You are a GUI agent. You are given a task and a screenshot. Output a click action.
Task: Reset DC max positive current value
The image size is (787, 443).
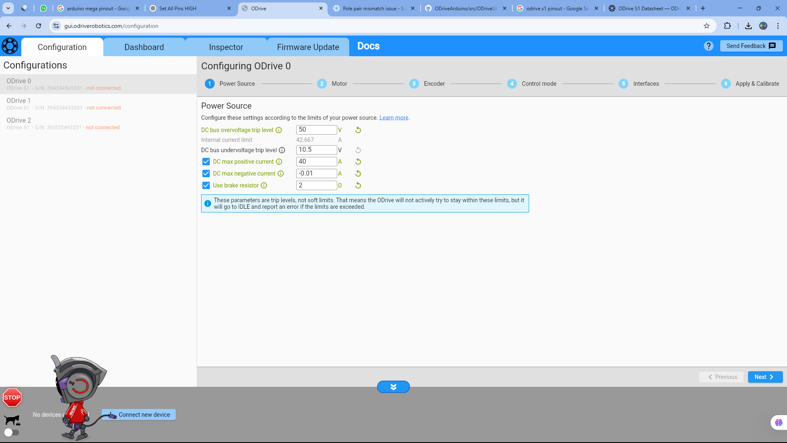358,162
